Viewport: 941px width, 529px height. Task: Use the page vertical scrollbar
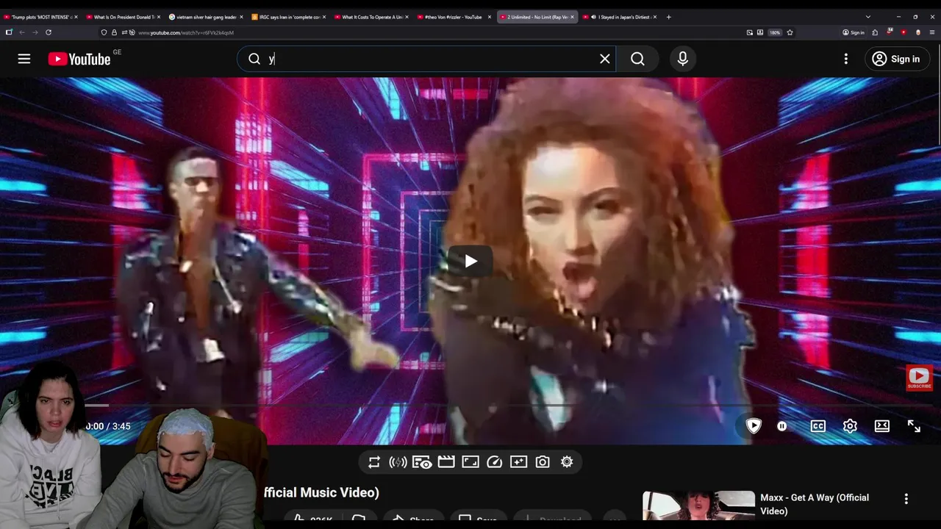pyautogui.click(x=938, y=96)
